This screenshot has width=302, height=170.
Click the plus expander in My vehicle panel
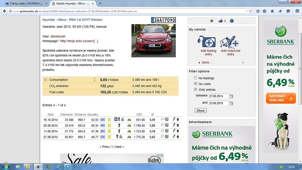243,63
